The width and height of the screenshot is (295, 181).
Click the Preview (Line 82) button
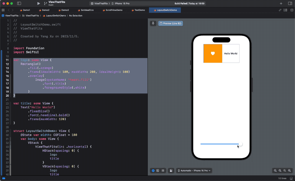(170, 23)
